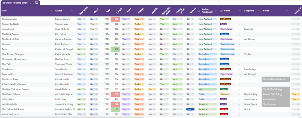Click the Genre column filter icon
Screen dimensions: 302x118
point(240,11)
